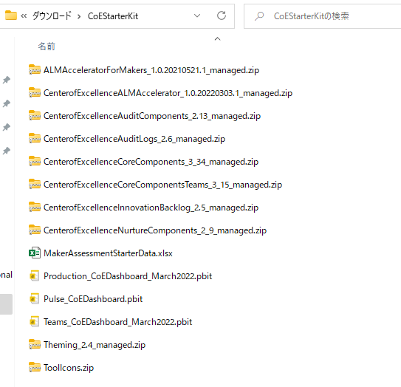Image resolution: width=401 pixels, height=387 pixels.
Task: Select ALMAcceleratorForMakers zip file icon
Action: [x=35, y=69]
